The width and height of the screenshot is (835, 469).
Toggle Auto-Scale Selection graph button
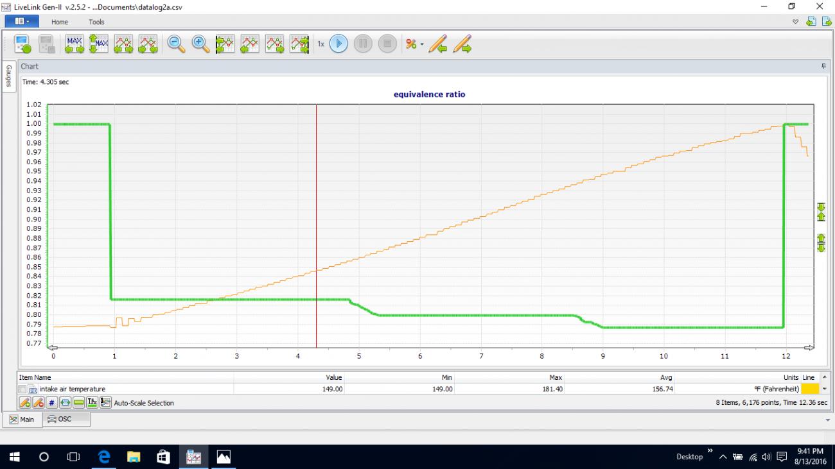point(105,403)
